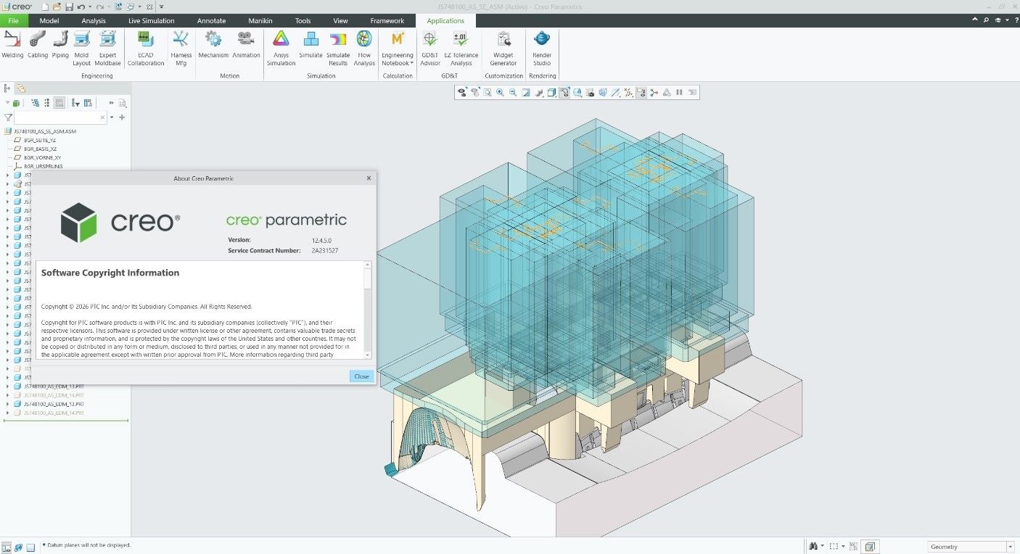
Task: Open the Framework tab
Action: (387, 20)
